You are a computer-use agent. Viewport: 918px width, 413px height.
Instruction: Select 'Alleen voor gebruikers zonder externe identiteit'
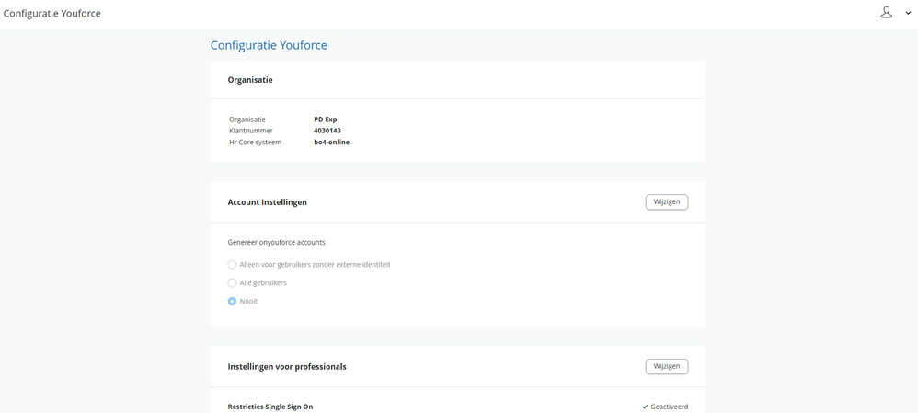click(x=233, y=265)
